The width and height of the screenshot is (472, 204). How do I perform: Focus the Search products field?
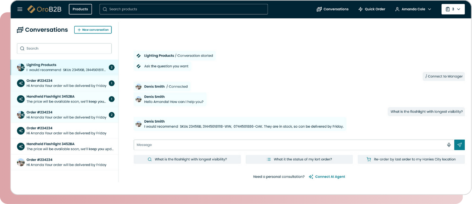click(x=184, y=9)
